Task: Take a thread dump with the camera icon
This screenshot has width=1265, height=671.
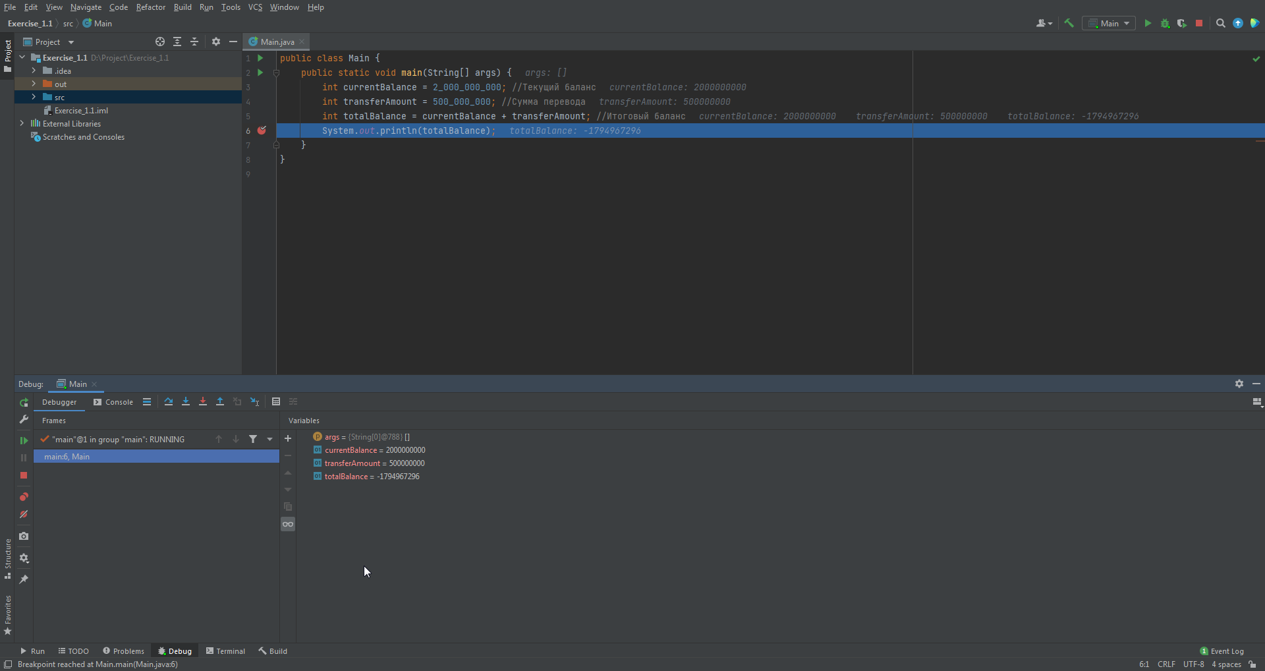Action: [x=24, y=537]
